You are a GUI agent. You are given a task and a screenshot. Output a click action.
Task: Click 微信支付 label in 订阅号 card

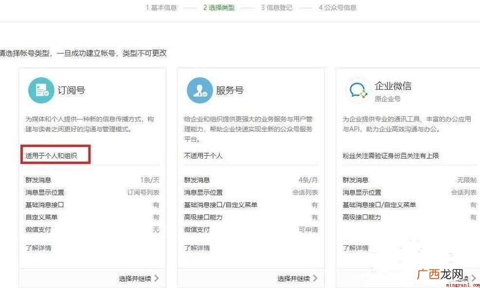(x=38, y=230)
